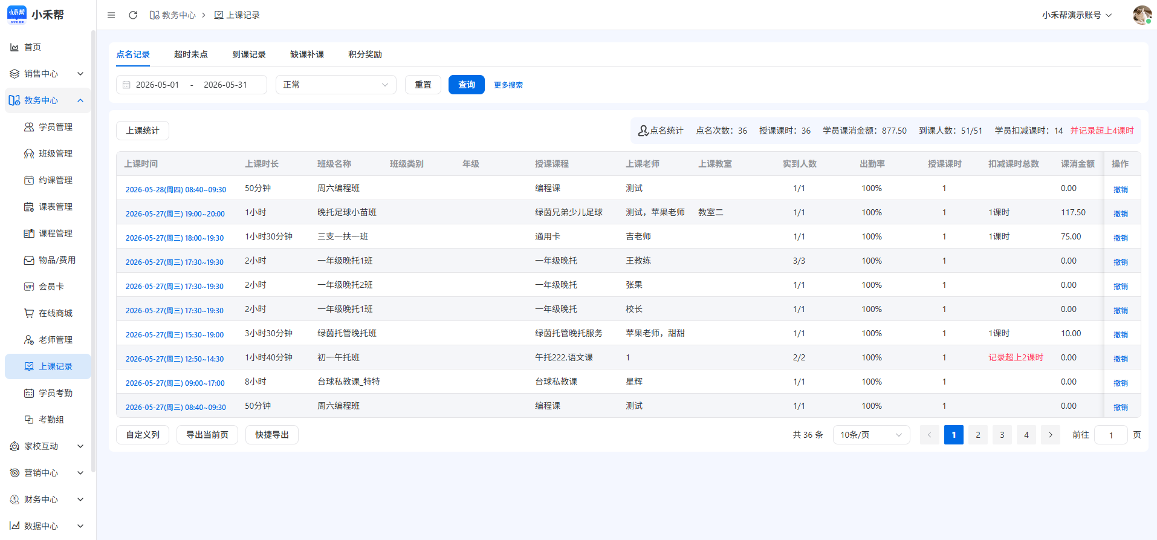The image size is (1157, 540).
Task: Go to page 3 in the pagination
Action: (1002, 435)
